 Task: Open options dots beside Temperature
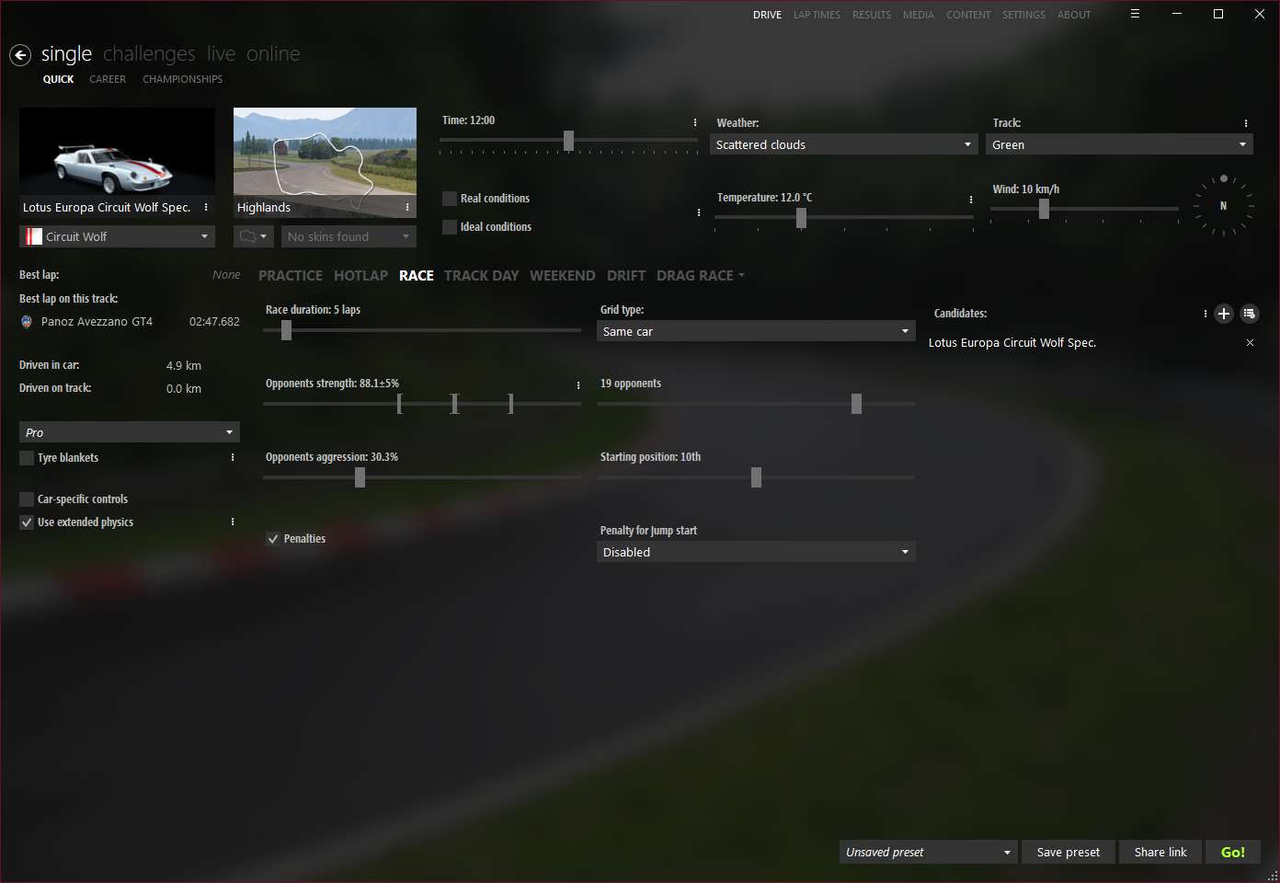(971, 199)
